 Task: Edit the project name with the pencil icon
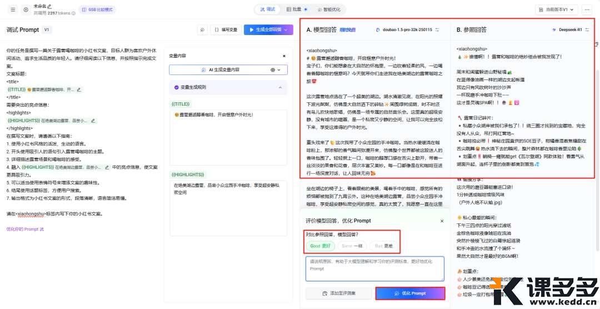[x=49, y=7]
